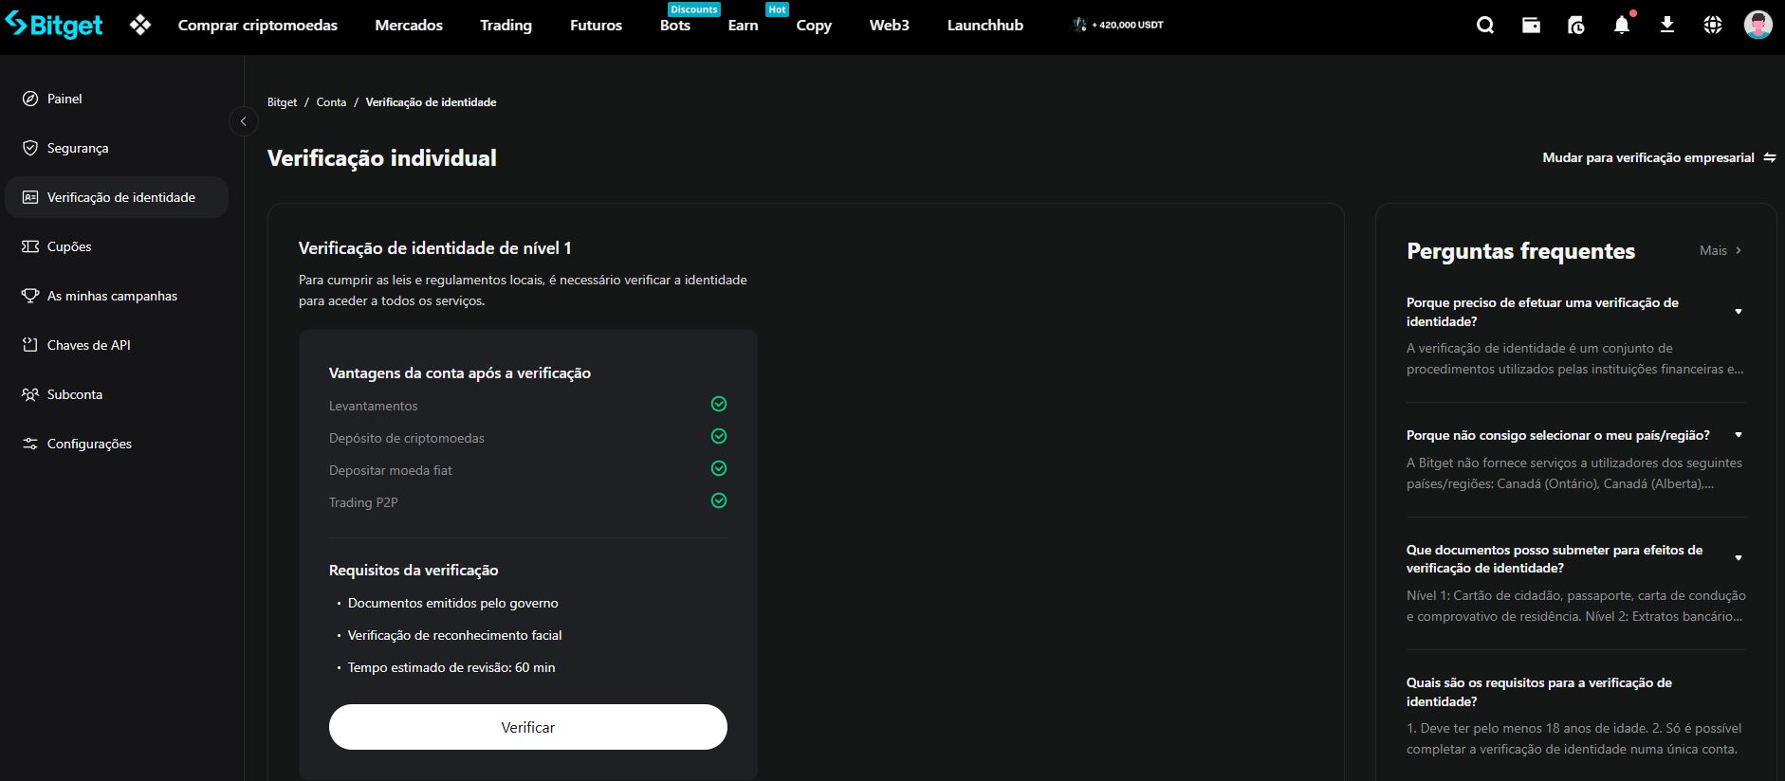Click the 'Mais' FAQ link
1785x781 pixels.
pos(1720,251)
